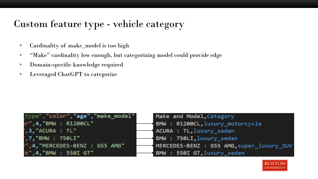Click the "color" column header text
The image size is (318, 179).
[58, 116]
